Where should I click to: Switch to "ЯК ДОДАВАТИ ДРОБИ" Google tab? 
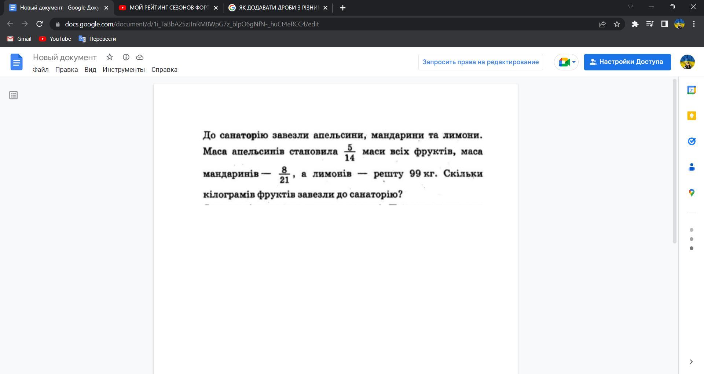coord(279,8)
